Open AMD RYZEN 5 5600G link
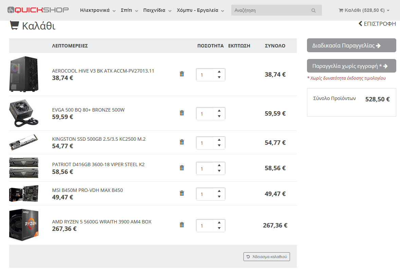The height and width of the screenshot is (277, 400). pyautogui.click(x=102, y=222)
